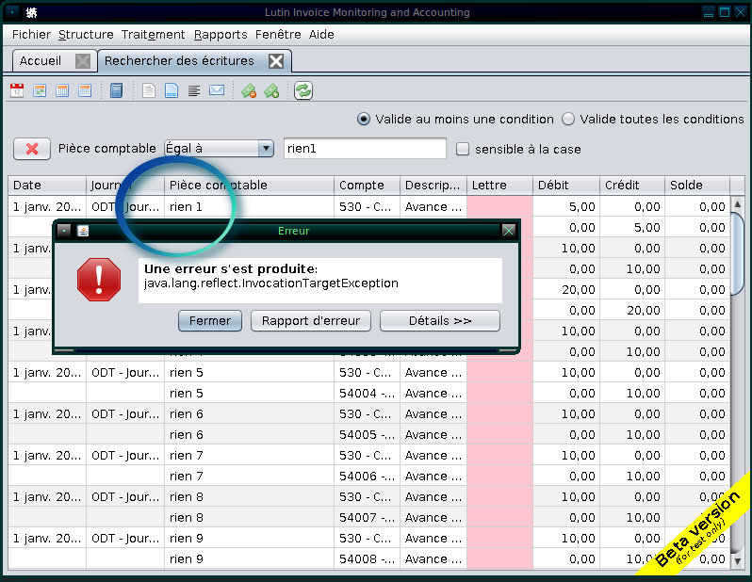Image resolution: width=752 pixels, height=582 pixels.
Task: Click the 20,00 value in Crédit column
Action: tap(632, 310)
